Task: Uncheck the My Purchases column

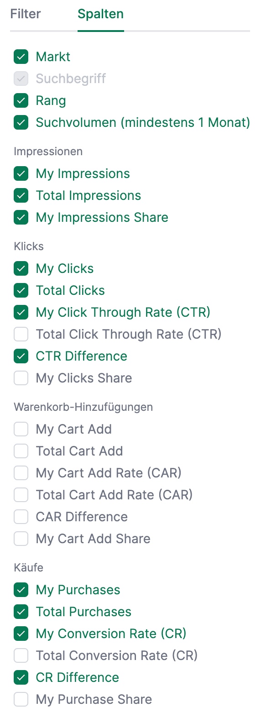Action: 21,590
